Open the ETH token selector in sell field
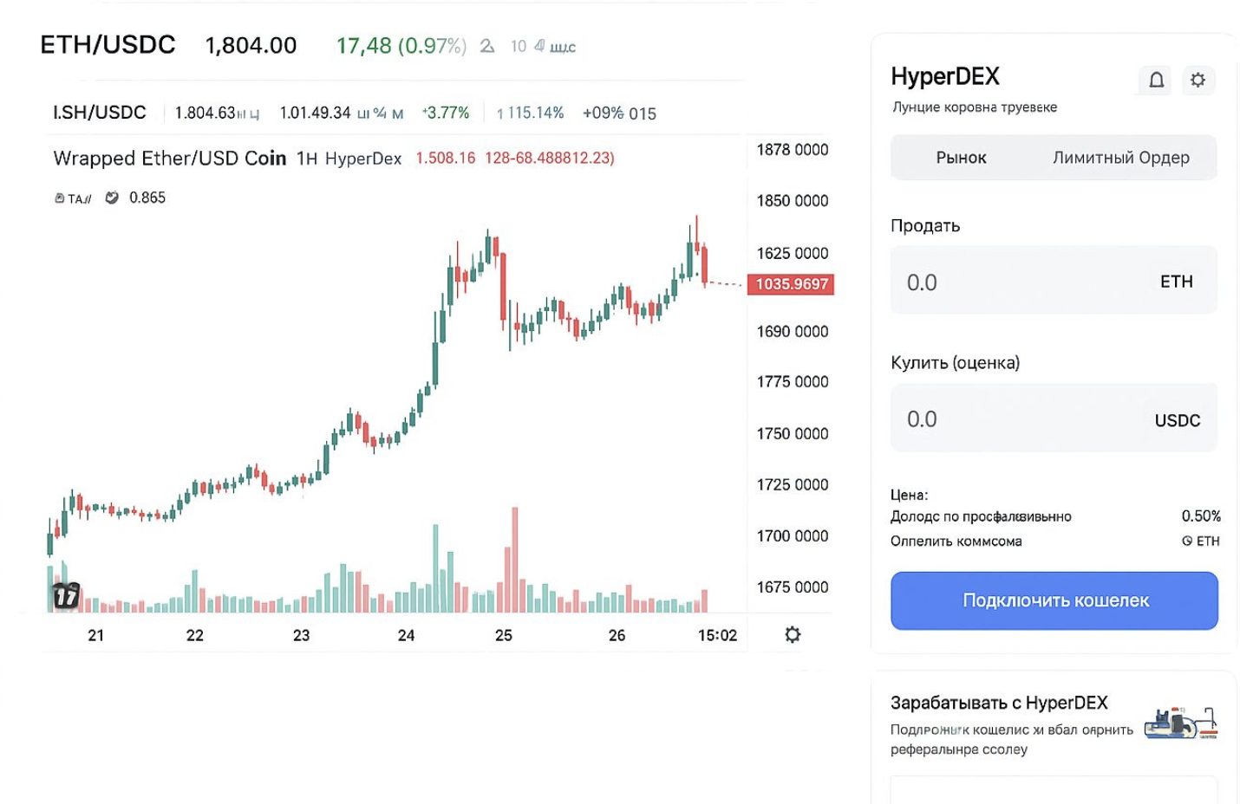 [x=1176, y=282]
